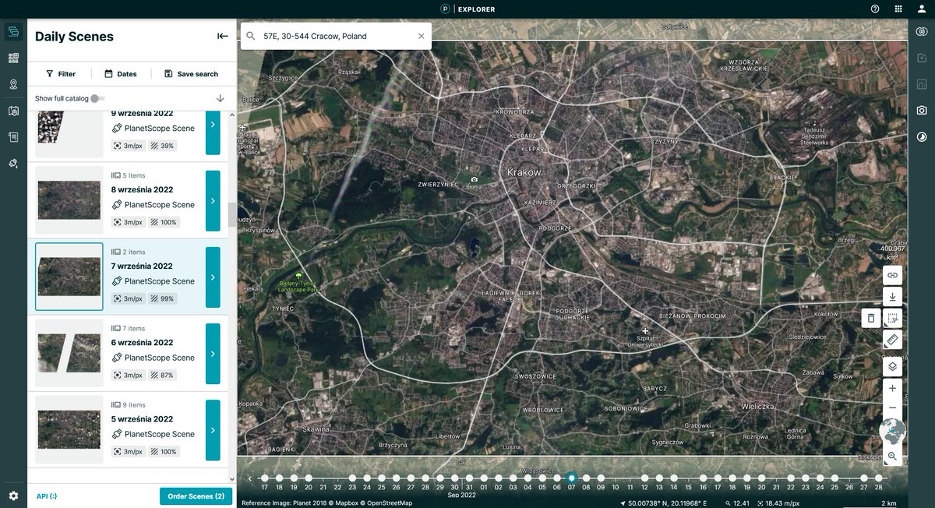Clear the location search field
Viewport: 935px width, 508px height.
click(422, 36)
